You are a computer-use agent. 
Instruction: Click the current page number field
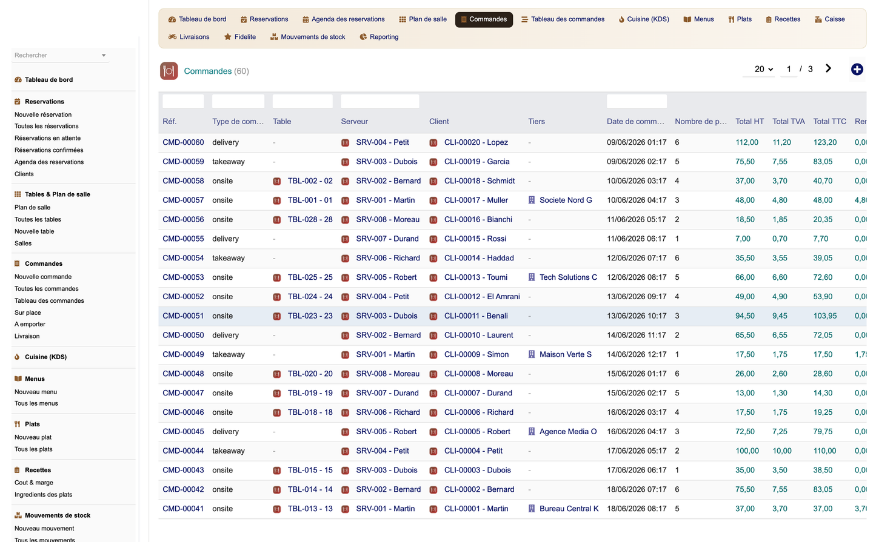pos(789,69)
